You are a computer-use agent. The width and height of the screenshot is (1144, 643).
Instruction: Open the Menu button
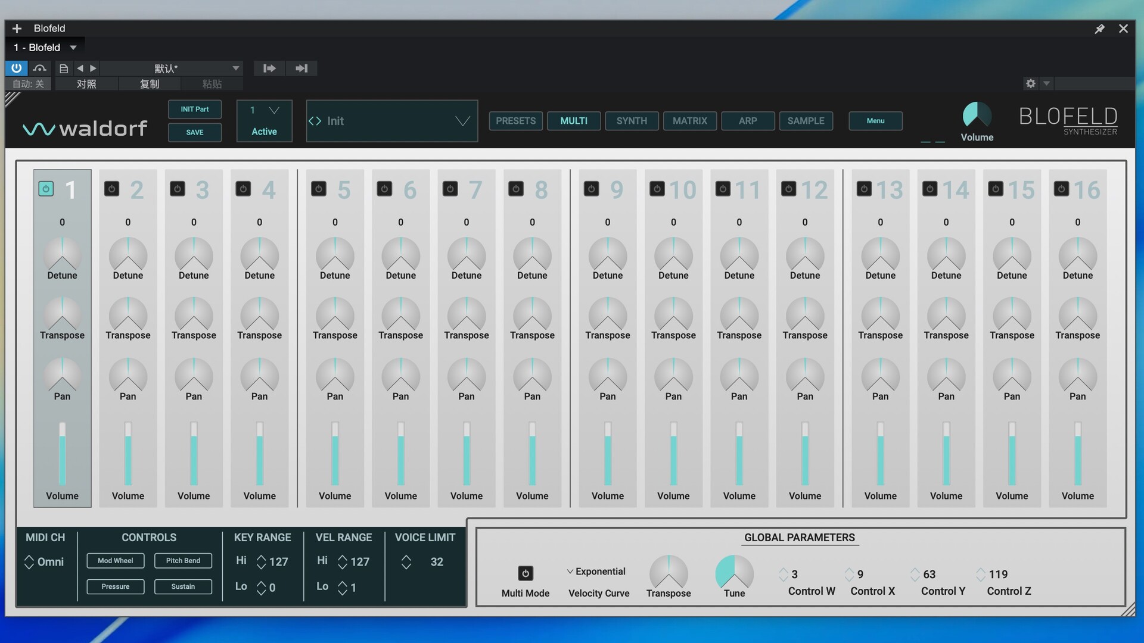[875, 121]
